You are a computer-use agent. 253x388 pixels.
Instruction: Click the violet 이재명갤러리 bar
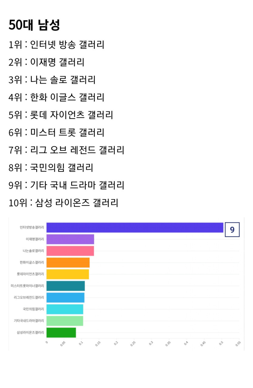[x=70, y=239]
